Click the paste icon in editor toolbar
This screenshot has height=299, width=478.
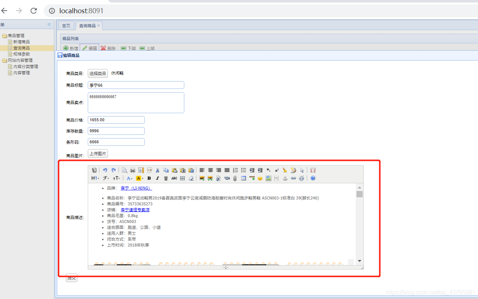pos(174,170)
